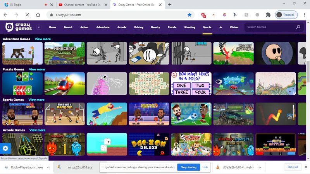
Task: View more Arcade Games
Action: pyautogui.click(x=37, y=130)
